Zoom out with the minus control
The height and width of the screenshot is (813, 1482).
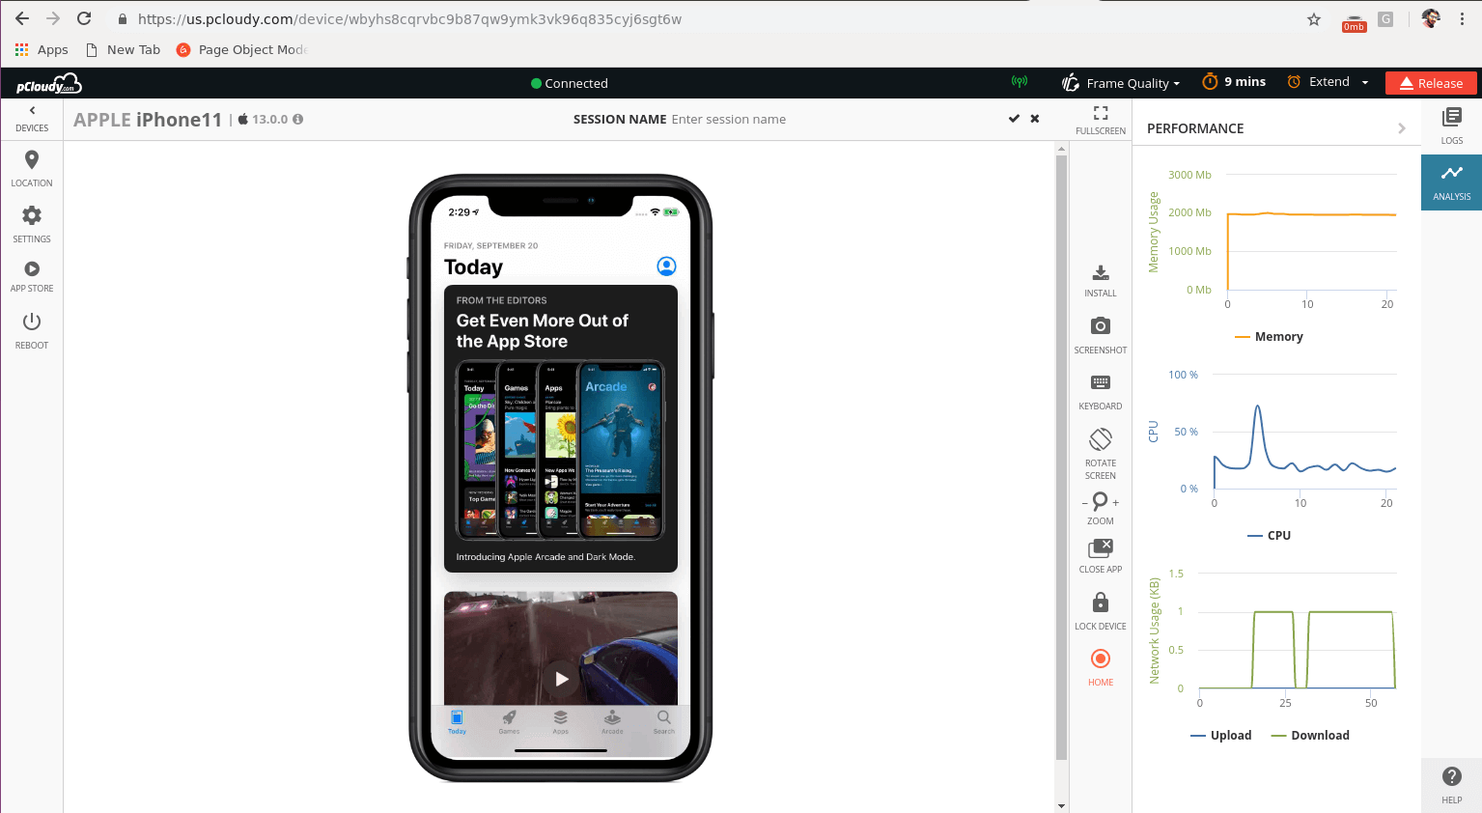point(1084,502)
